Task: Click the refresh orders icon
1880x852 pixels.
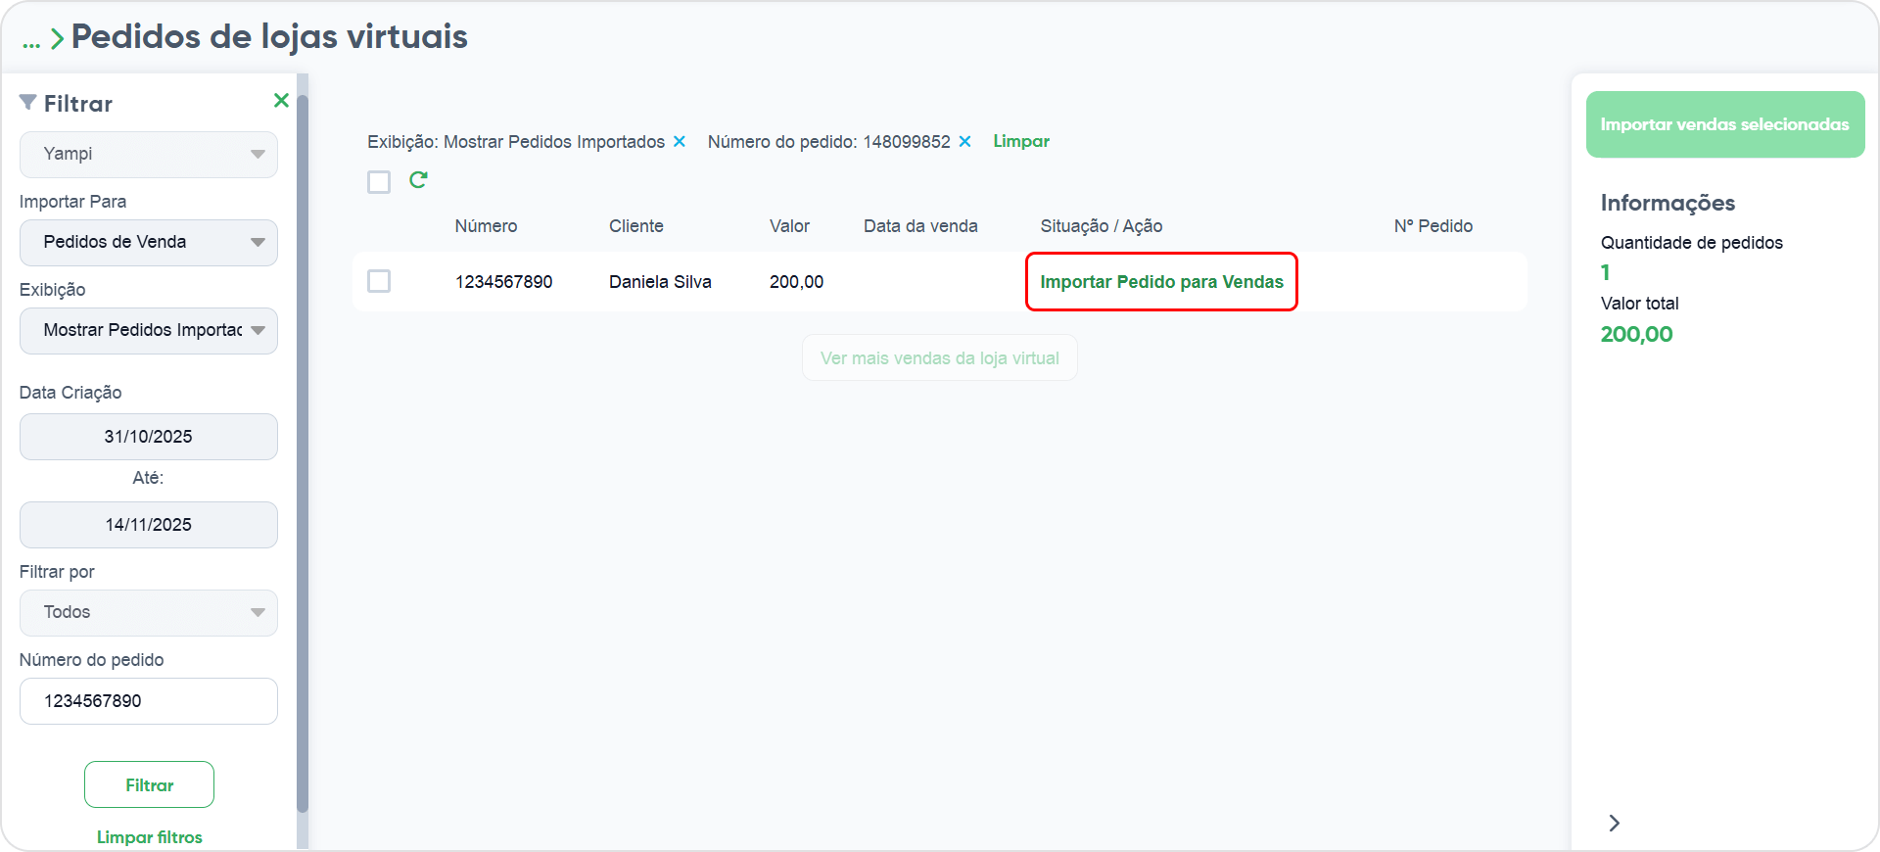Action: coord(418,180)
